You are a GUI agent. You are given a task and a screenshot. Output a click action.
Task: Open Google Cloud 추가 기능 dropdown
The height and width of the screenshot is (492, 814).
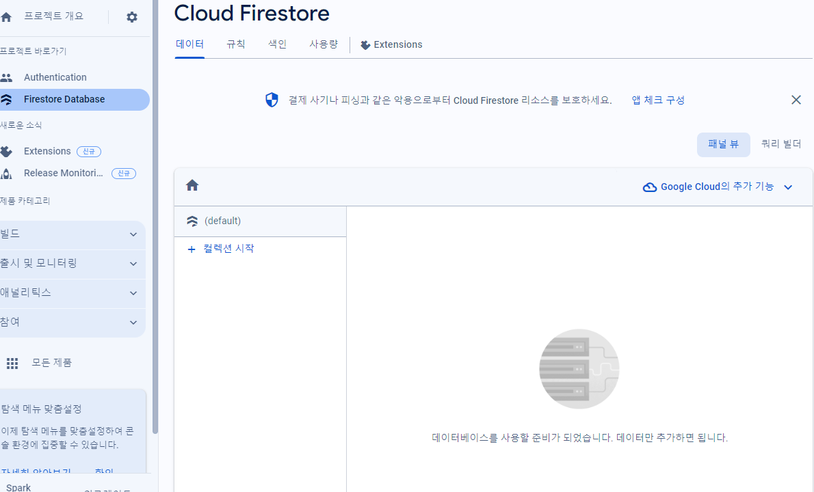tap(718, 187)
